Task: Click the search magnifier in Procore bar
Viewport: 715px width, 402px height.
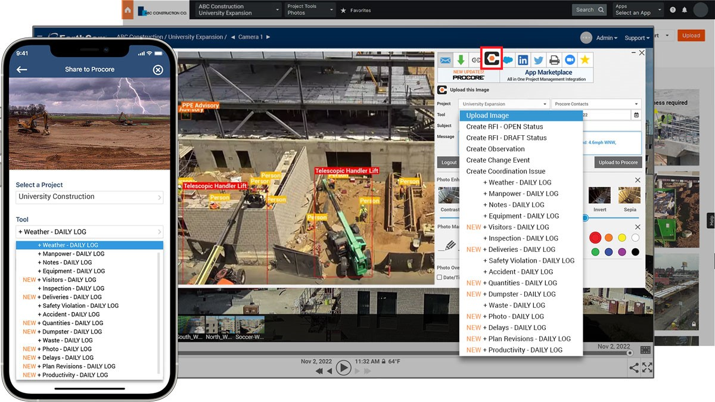Action: [x=601, y=10]
